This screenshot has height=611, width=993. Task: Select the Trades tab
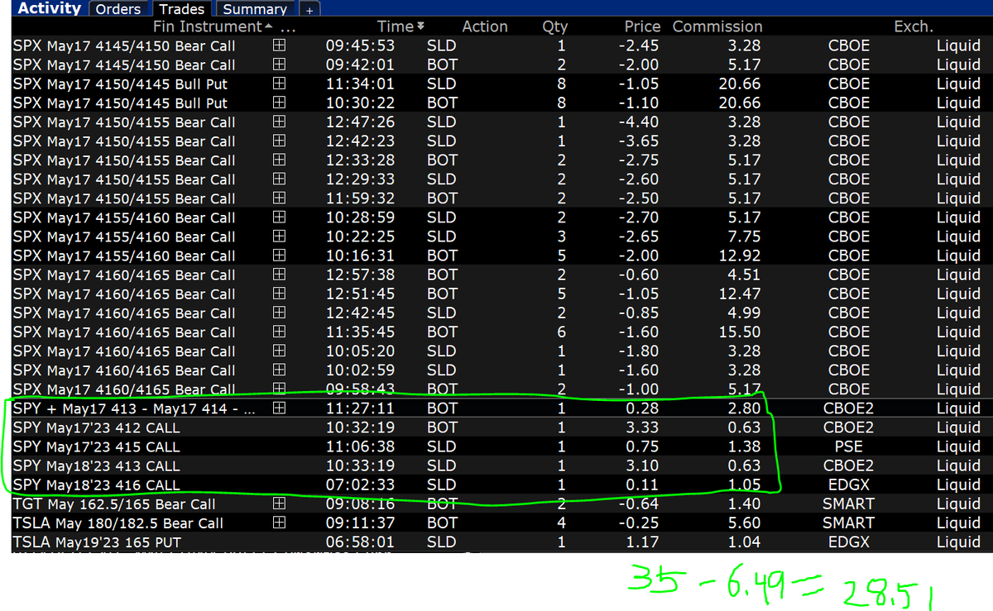point(182,9)
